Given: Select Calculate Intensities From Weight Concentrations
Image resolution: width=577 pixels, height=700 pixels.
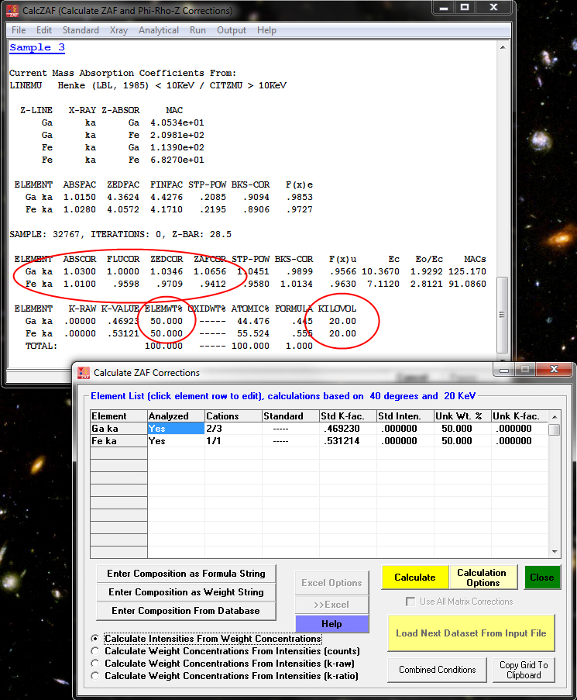Looking at the screenshot, I should (x=96, y=639).
